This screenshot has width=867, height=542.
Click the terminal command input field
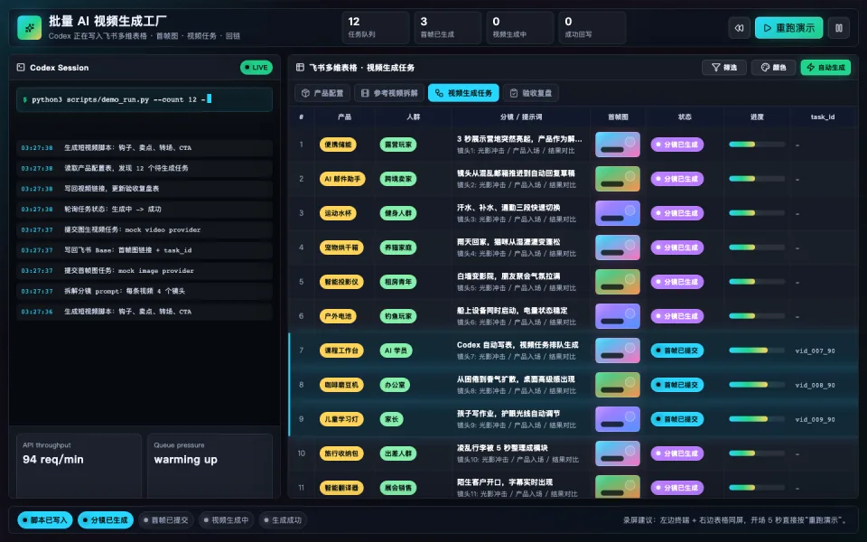click(x=144, y=99)
